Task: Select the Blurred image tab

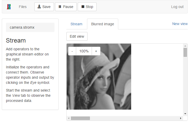Action: [x=103, y=24]
